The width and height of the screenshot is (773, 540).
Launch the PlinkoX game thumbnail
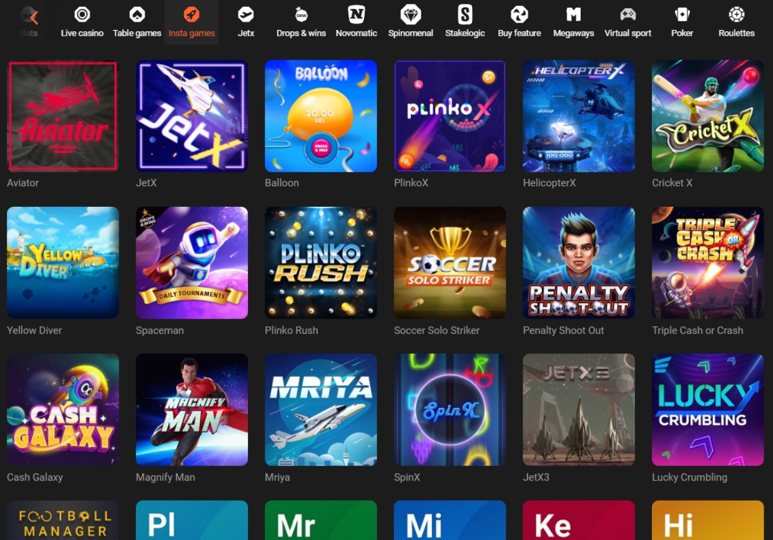point(450,116)
